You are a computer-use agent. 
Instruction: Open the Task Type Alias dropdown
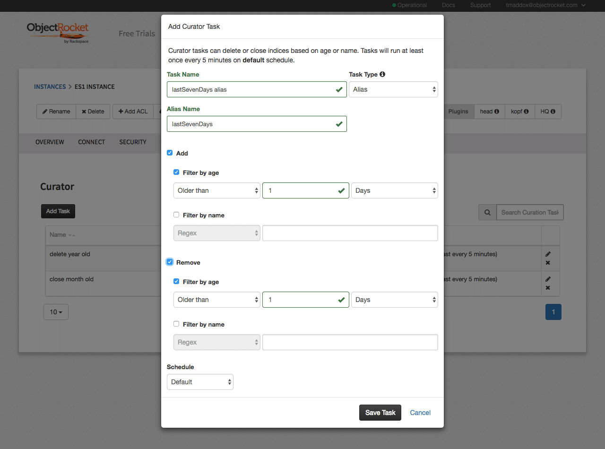pyautogui.click(x=393, y=89)
